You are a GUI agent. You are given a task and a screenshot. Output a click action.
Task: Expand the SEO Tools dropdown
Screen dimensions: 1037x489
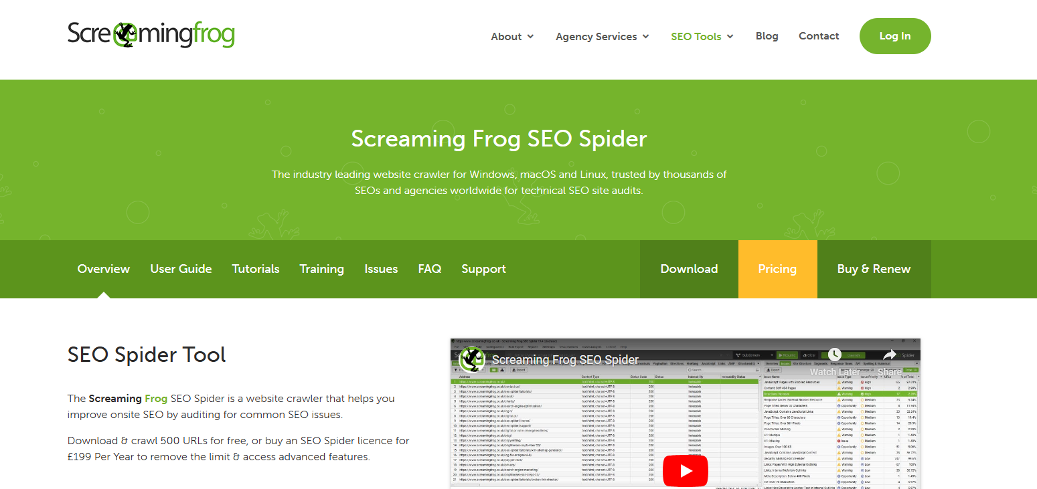pos(702,37)
